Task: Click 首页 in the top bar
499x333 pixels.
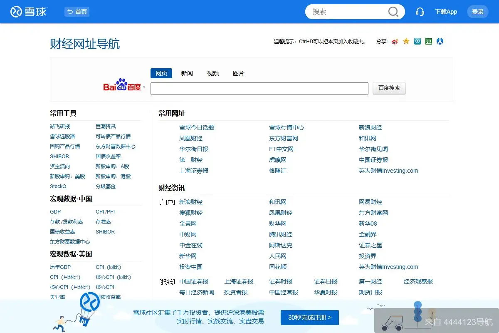Action: click(x=77, y=12)
